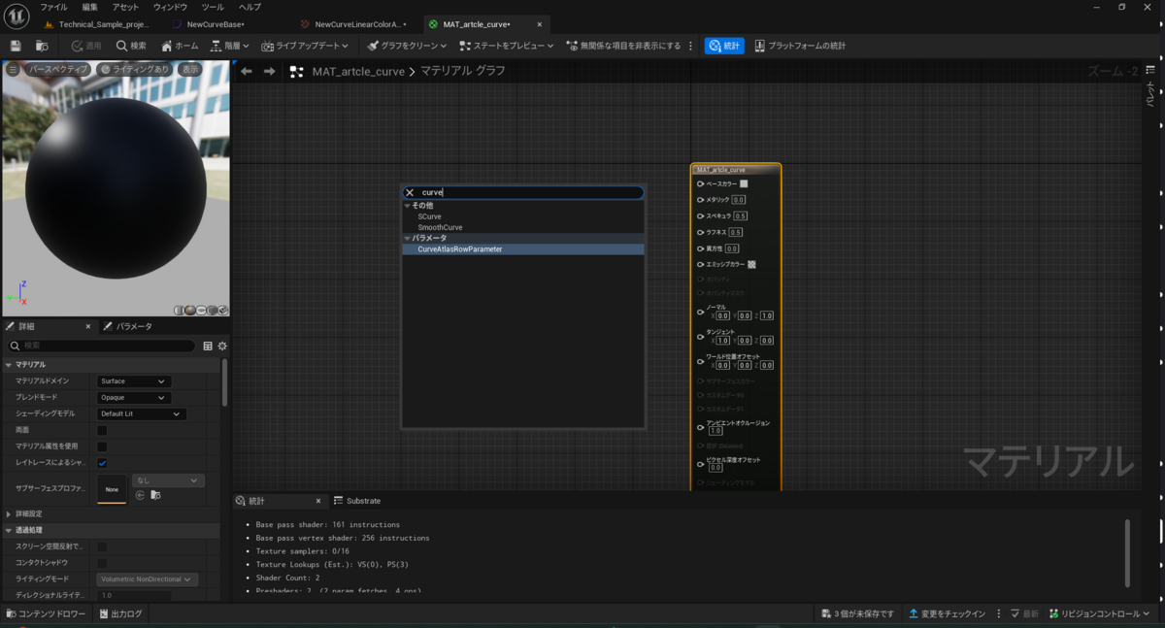Open Shading Model Default Lit dropdown

pos(141,414)
